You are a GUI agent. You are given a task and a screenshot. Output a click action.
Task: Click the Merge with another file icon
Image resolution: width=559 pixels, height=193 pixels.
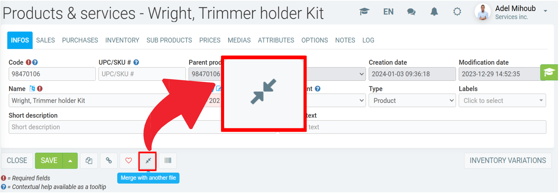click(148, 161)
